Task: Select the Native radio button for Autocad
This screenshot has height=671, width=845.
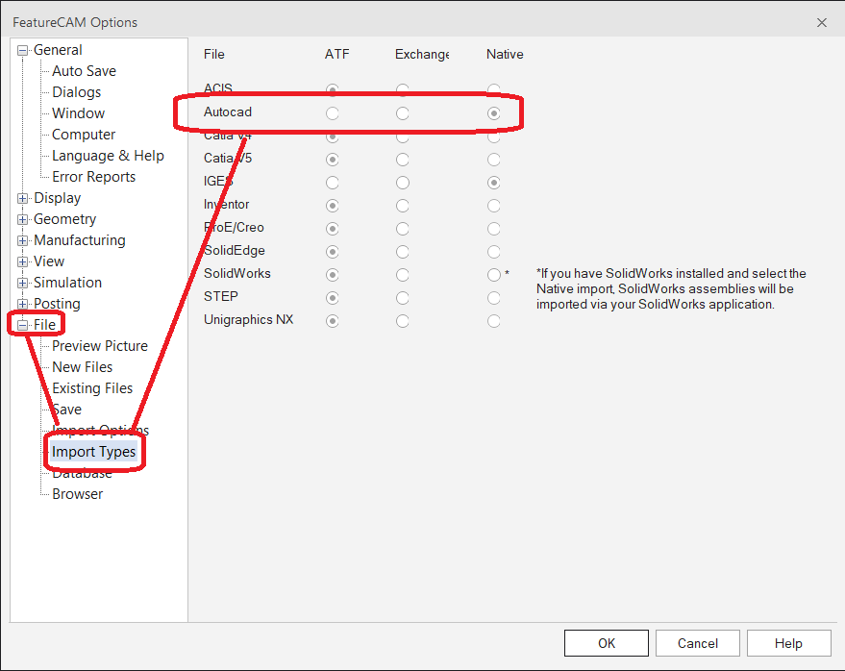Action: click(493, 112)
